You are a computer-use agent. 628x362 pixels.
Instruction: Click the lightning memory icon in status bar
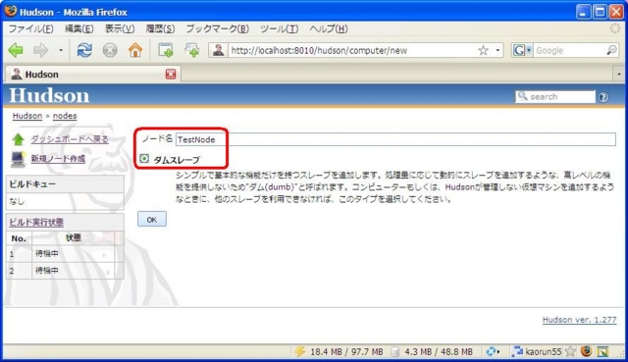tap(300, 351)
